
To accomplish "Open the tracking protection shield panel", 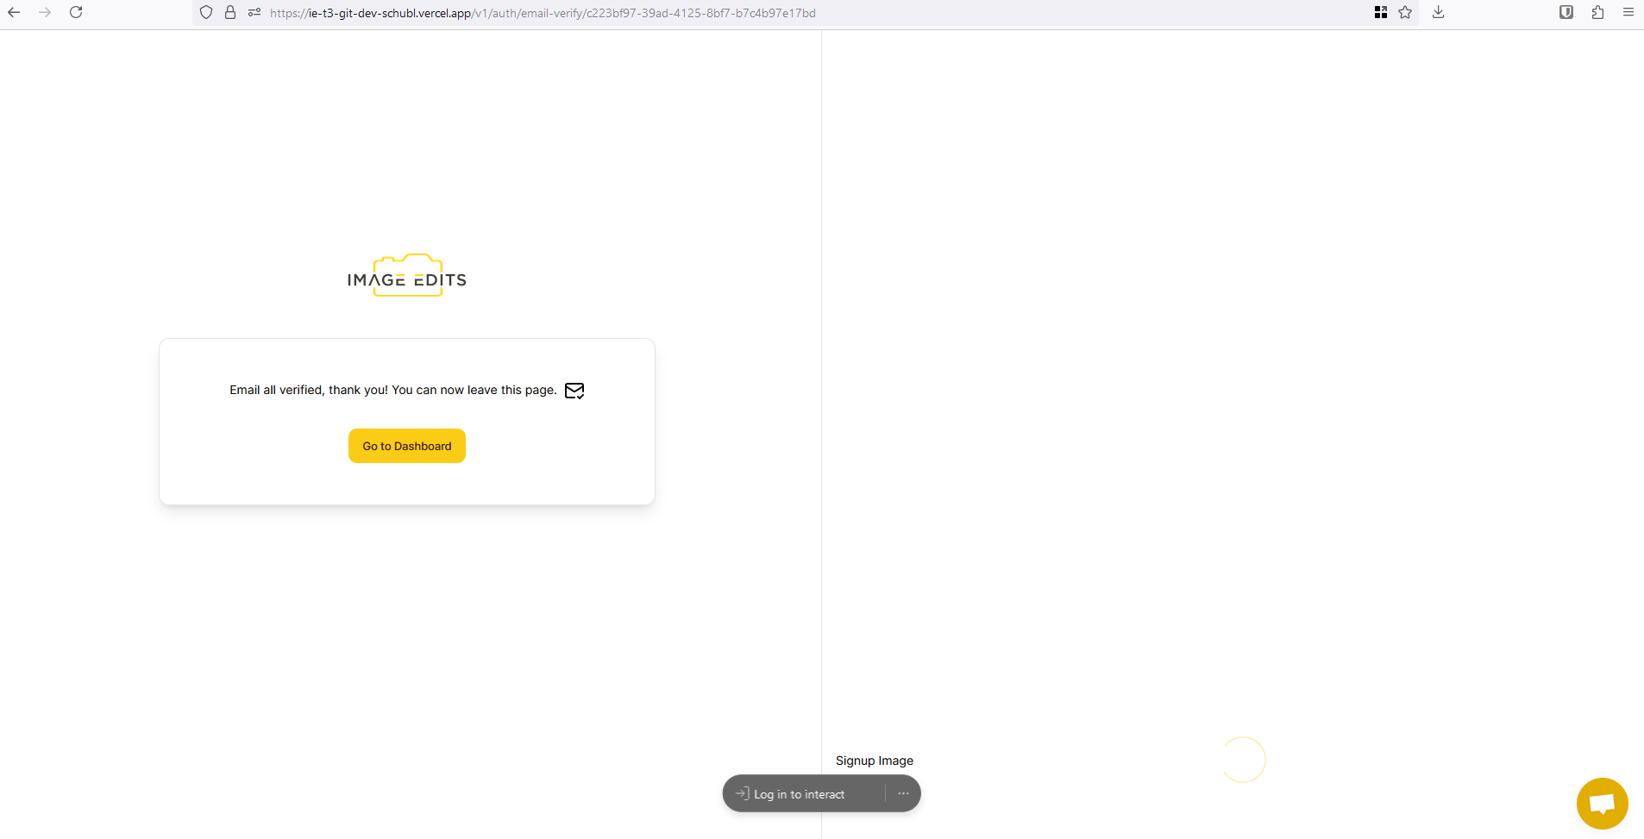I will [206, 12].
